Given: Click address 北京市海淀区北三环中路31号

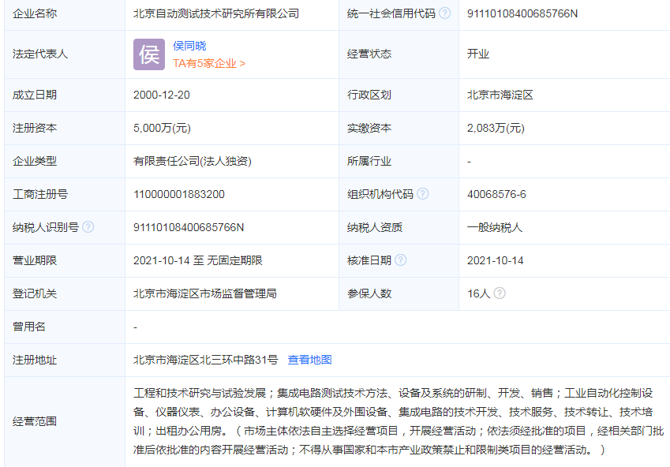Looking at the screenshot, I should [x=205, y=360].
